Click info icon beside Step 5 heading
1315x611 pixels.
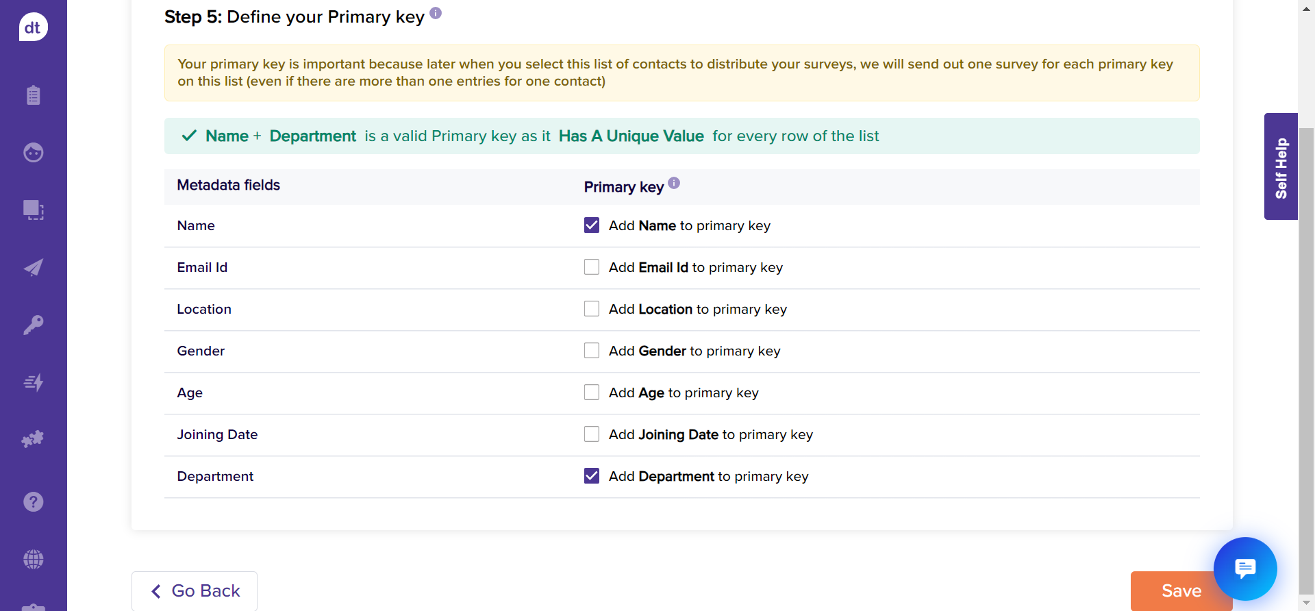(x=436, y=13)
